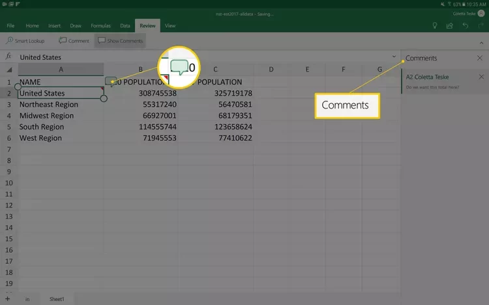This screenshot has width=489, height=305.
Task: Switch to the Formulas tab
Action: (x=100, y=25)
